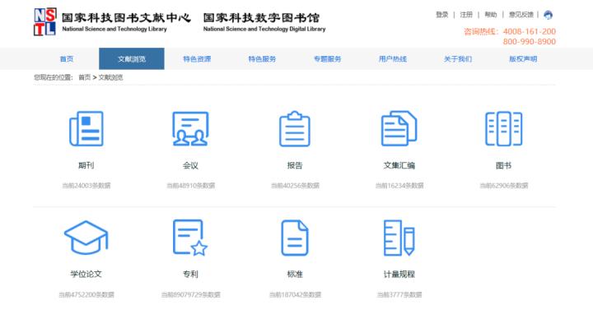The width and height of the screenshot is (593, 328).
Task: Click the 计量规程 label
Action: [x=399, y=274]
